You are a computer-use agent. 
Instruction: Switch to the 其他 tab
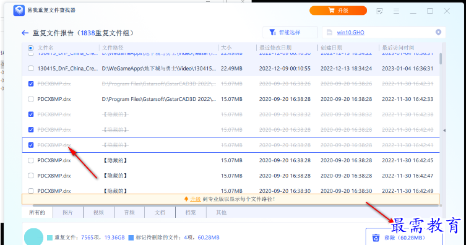tap(222, 212)
